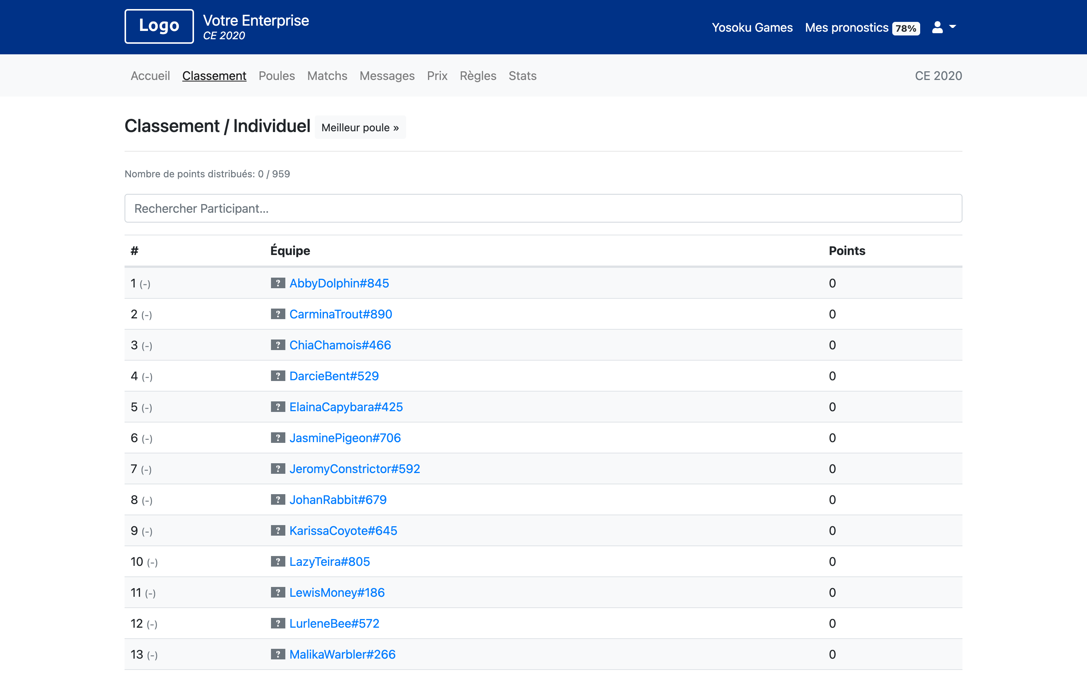This screenshot has width=1087, height=679.
Task: Open KarissaCoyote#645 profile link
Action: 343,531
